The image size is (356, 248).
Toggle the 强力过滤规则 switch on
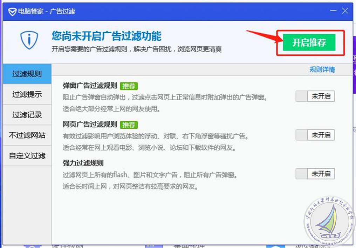315,174
